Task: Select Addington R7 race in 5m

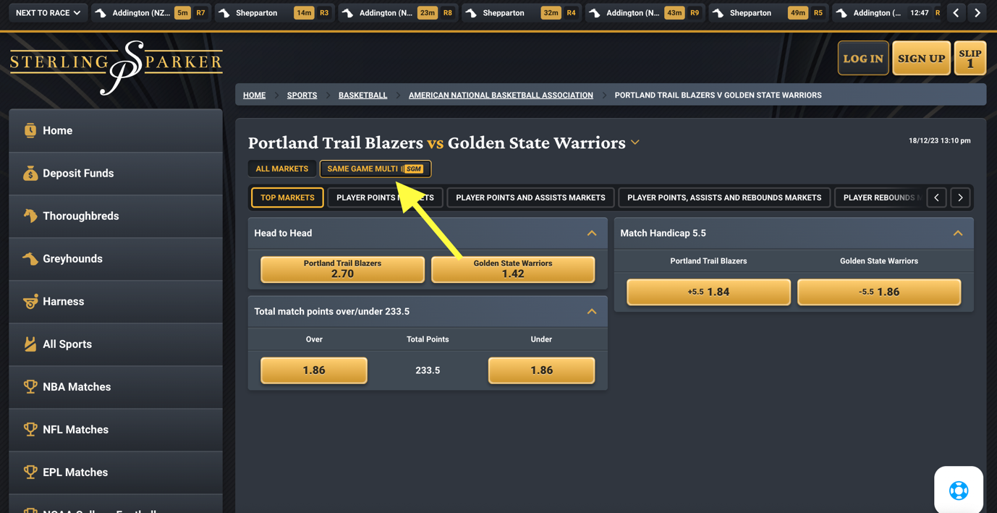Action: click(150, 13)
